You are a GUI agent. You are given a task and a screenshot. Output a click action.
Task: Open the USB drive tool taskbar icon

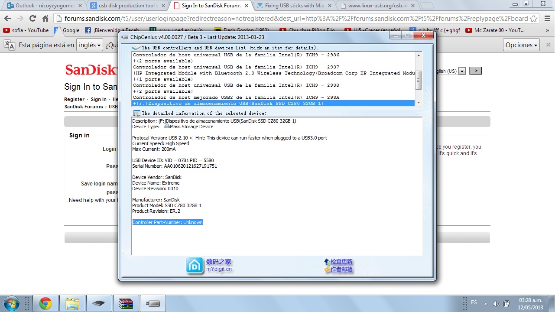tap(152, 303)
